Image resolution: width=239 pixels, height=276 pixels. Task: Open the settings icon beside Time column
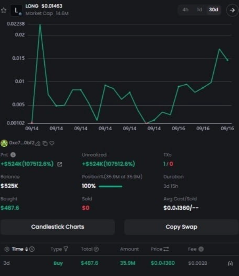tap(7, 249)
